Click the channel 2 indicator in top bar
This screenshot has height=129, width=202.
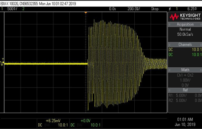click(x=23, y=9)
